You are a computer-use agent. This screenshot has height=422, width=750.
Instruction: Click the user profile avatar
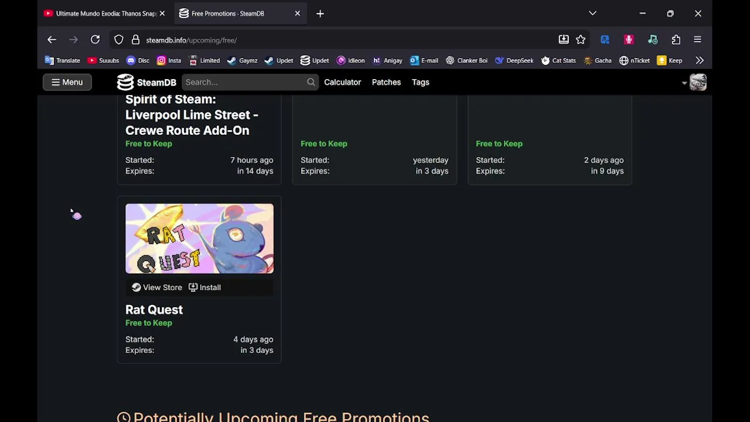pyautogui.click(x=698, y=82)
